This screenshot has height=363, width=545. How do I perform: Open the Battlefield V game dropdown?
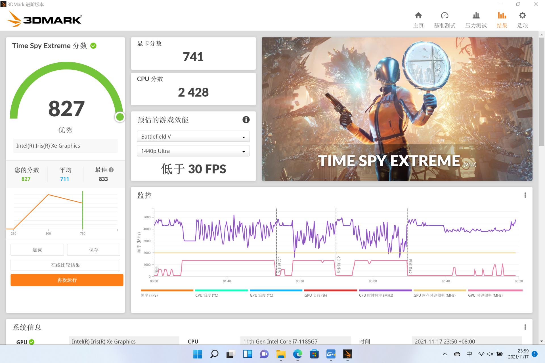tap(193, 136)
